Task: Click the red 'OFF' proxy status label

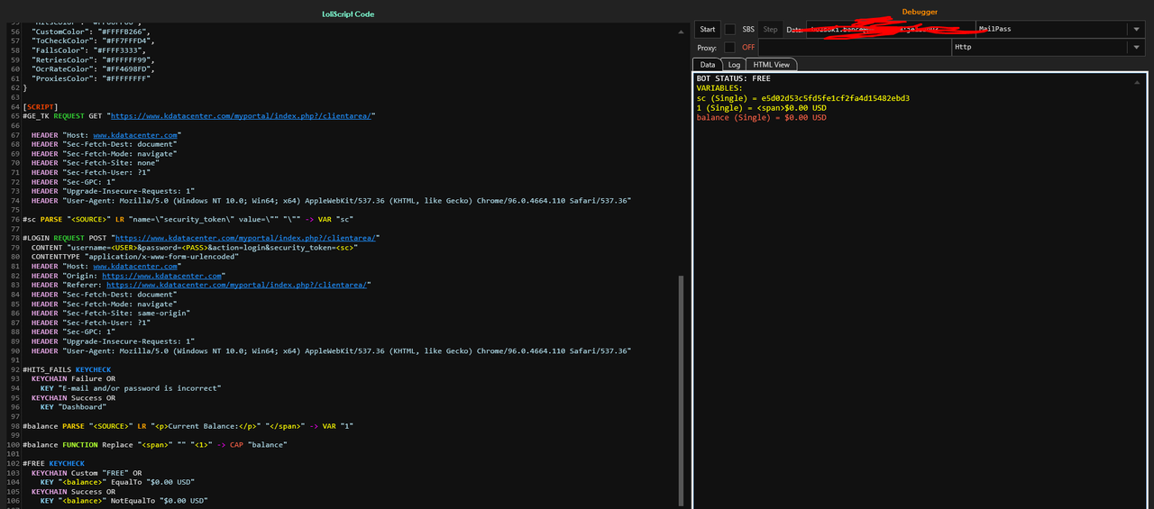Action: [x=748, y=48]
